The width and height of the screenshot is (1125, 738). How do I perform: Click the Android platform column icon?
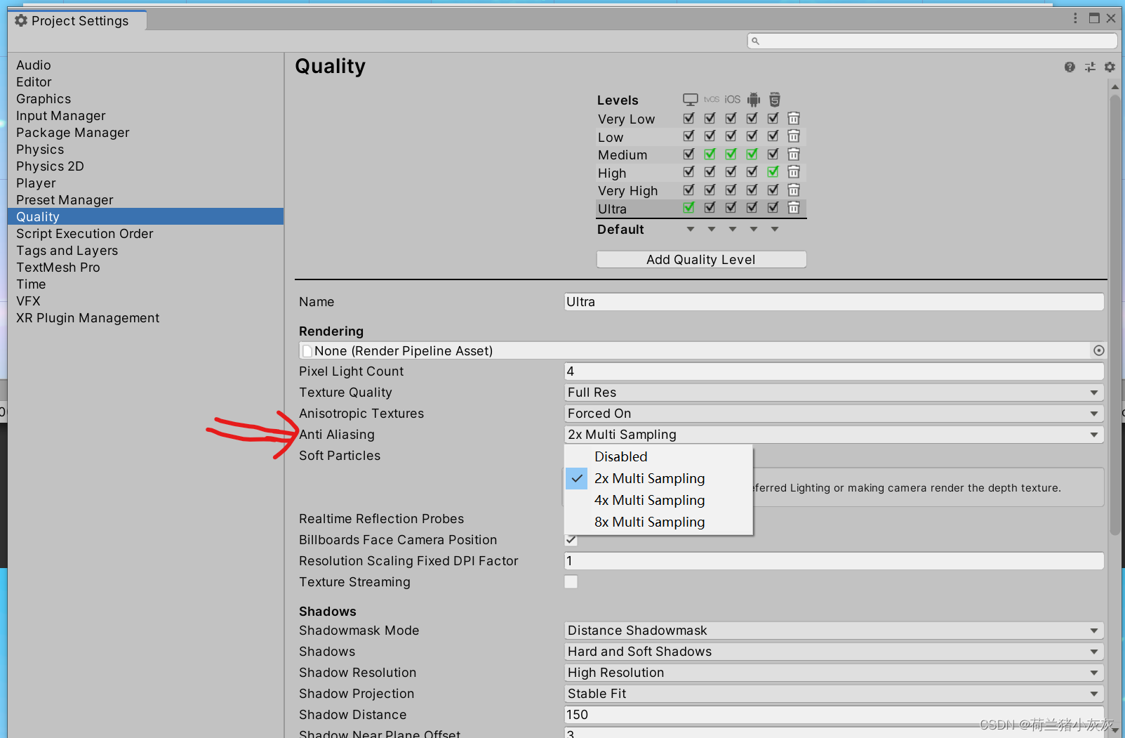(753, 100)
